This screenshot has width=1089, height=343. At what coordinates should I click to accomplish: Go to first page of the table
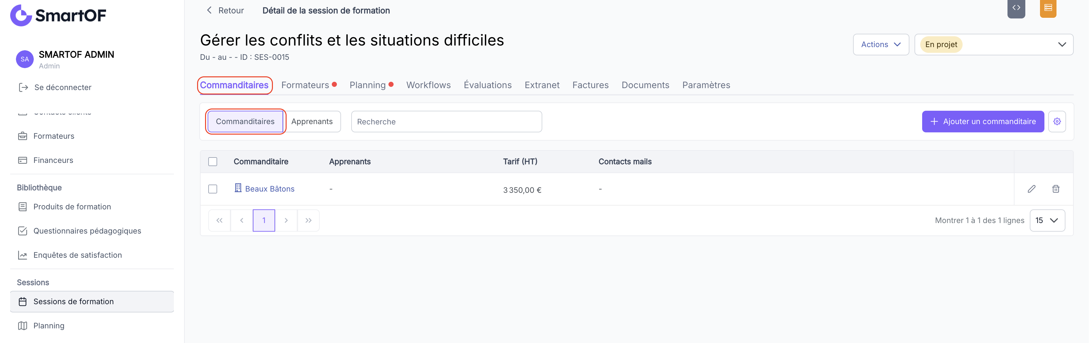pos(219,220)
